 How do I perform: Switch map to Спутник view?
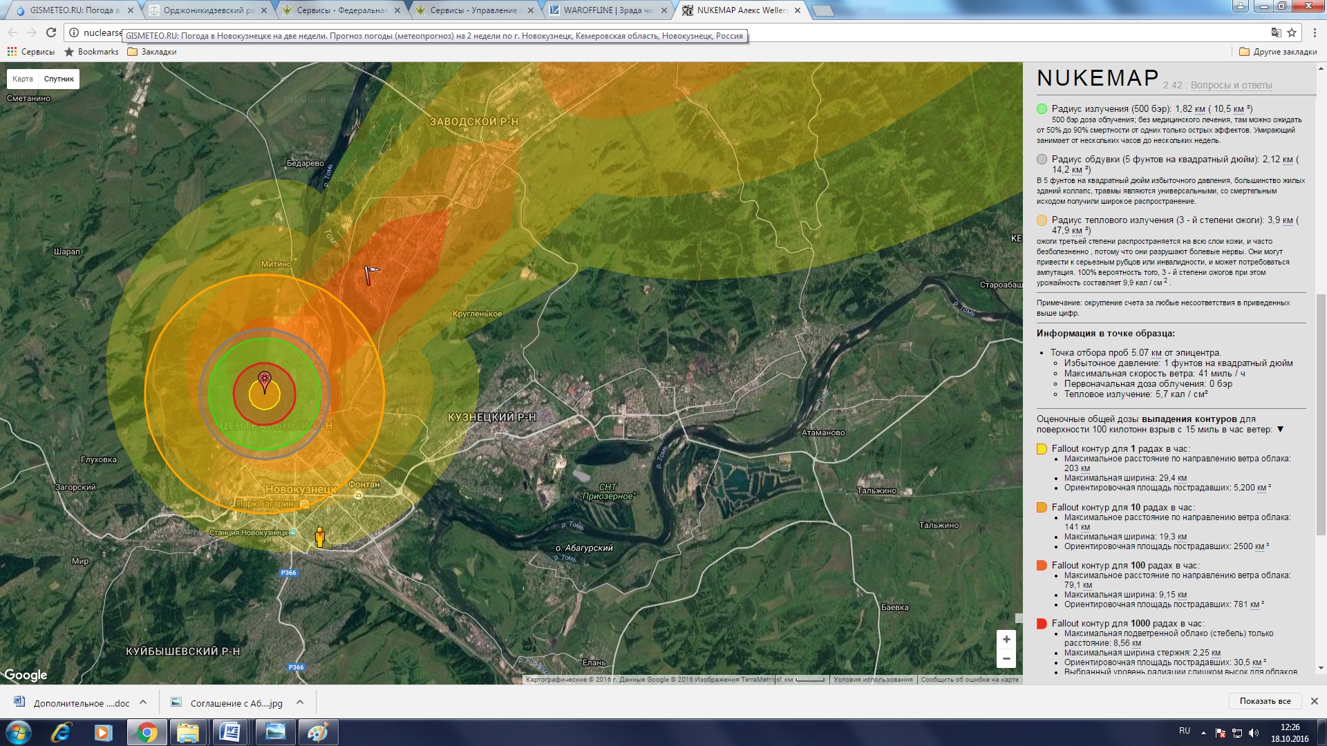pos(59,79)
